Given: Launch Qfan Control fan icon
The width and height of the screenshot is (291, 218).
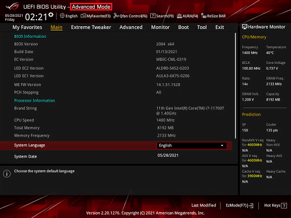Looking at the screenshot, I should [116, 16].
